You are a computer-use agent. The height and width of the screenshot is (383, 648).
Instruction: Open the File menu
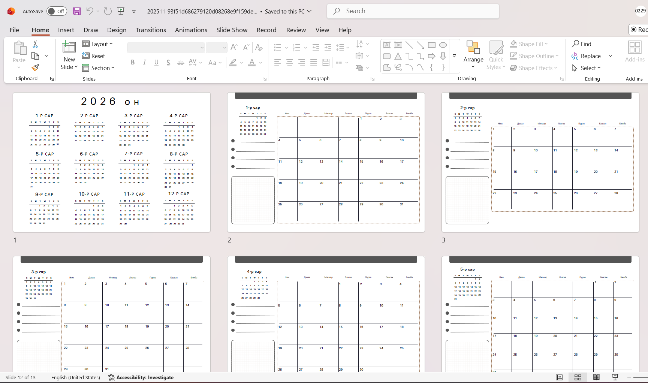14,30
